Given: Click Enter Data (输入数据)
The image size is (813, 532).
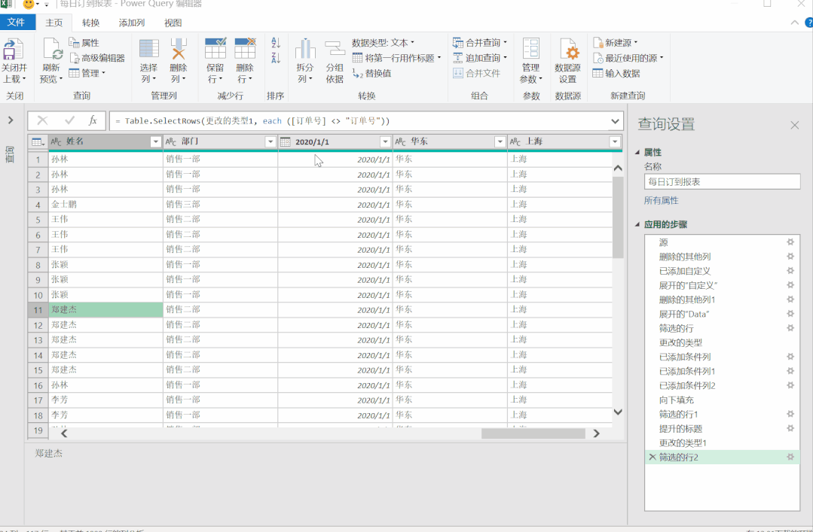Looking at the screenshot, I should tap(616, 73).
